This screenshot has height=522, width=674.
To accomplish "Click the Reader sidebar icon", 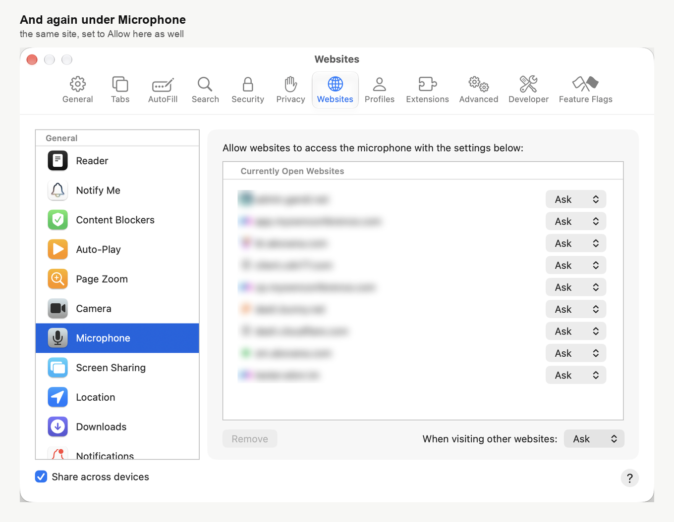I will (58, 161).
